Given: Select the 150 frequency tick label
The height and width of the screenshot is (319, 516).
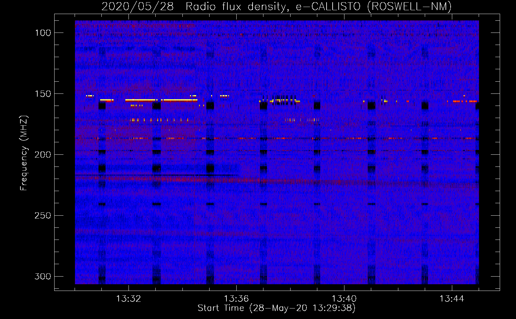Looking at the screenshot, I should [x=43, y=94].
